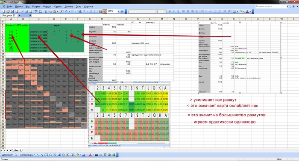Viewport: 299px width, 161px height.
Task: Select the Rectangle shape in the Drawing toolbar
Action: coord(46,155)
